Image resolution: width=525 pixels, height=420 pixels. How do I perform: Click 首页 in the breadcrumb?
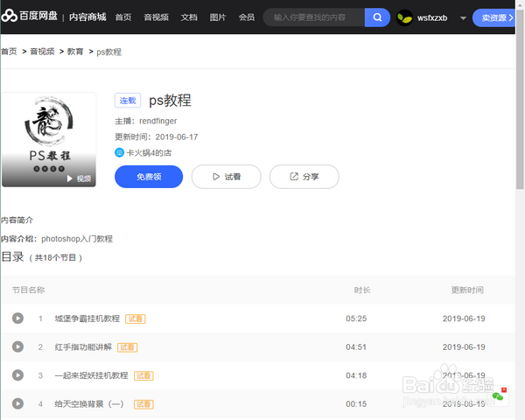pyautogui.click(x=9, y=52)
